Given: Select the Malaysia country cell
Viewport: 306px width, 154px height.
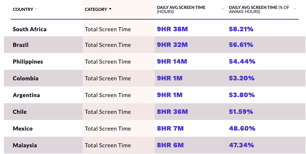Looking at the screenshot, I should (x=25, y=145).
